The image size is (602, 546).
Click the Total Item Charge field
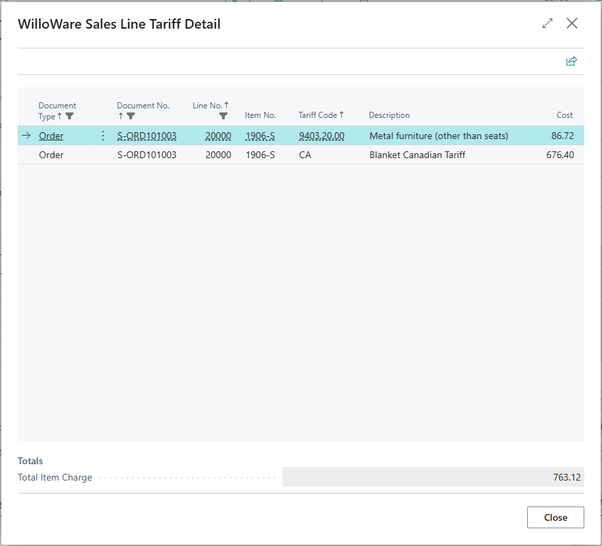coord(432,477)
